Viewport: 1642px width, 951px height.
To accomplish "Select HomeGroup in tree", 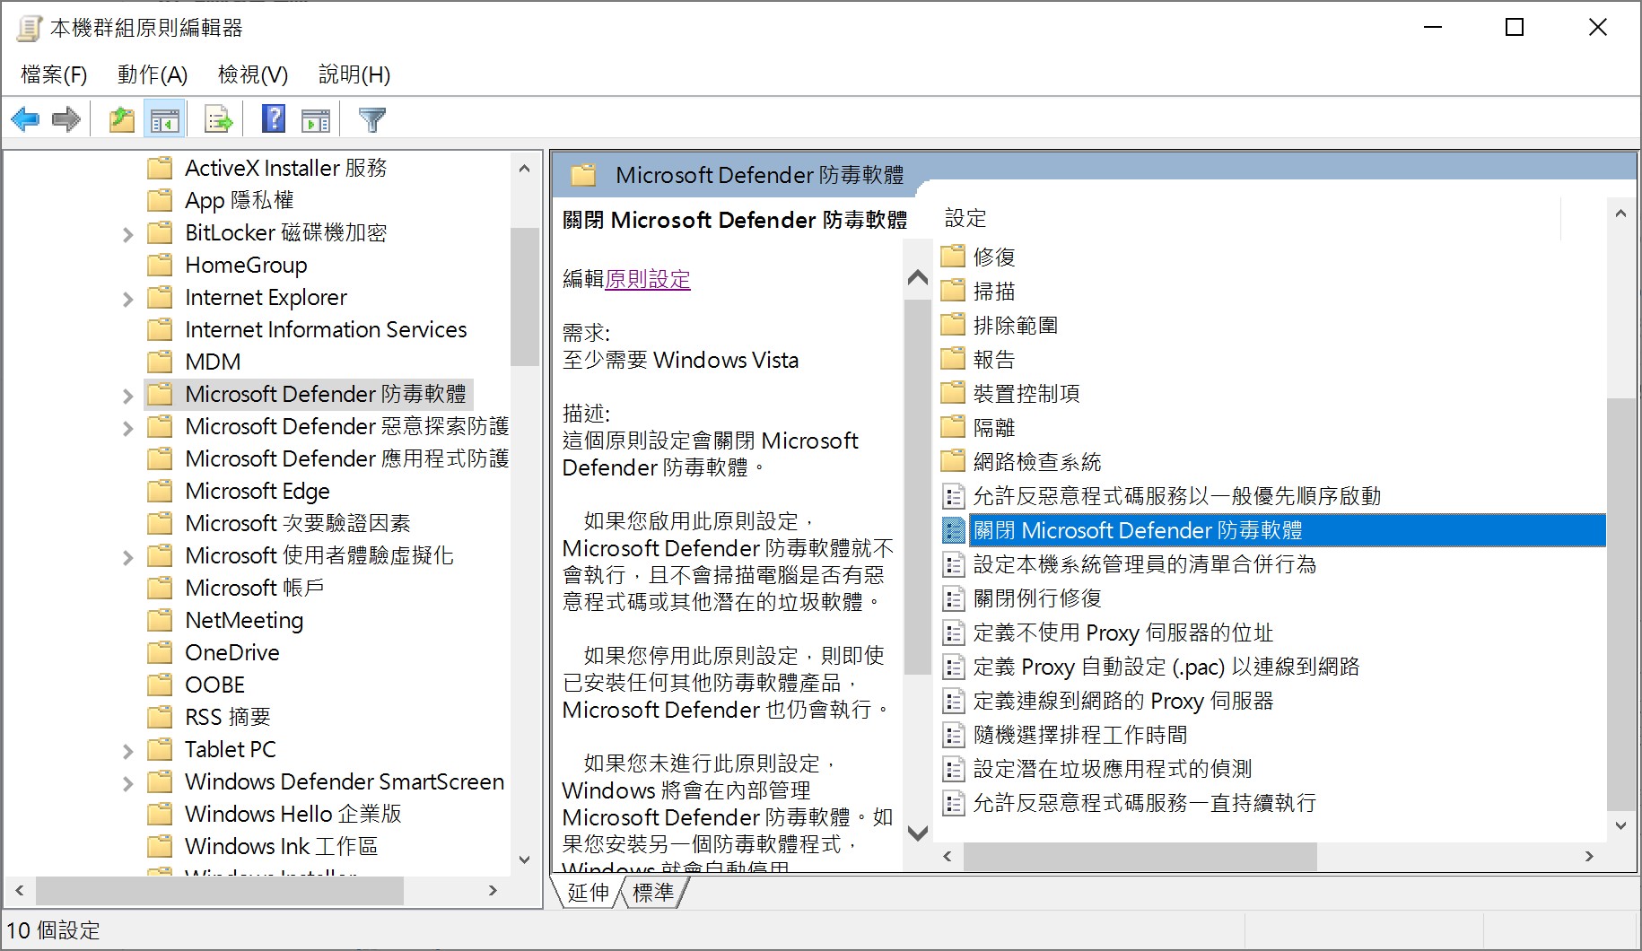I will (x=246, y=265).
